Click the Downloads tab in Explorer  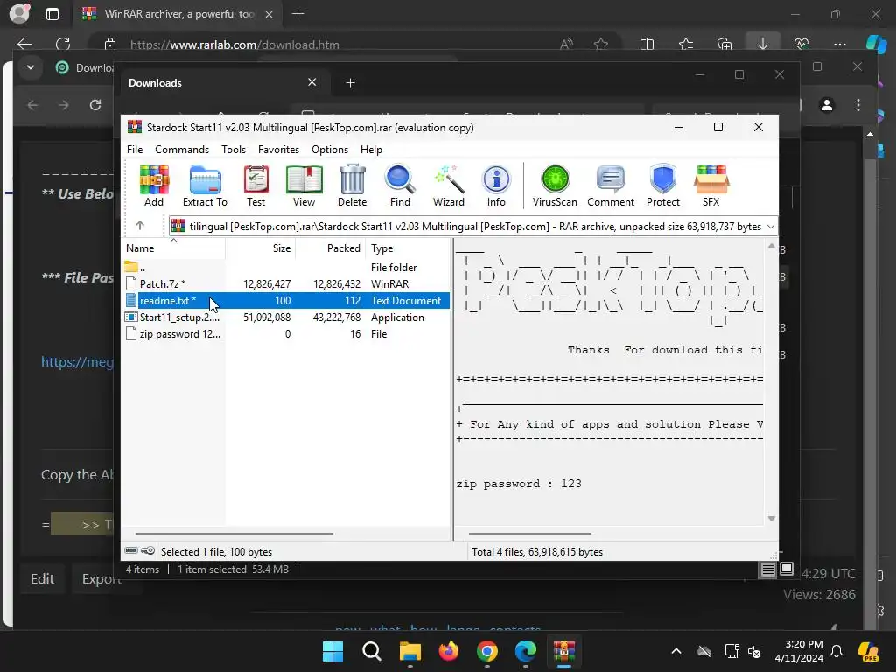[223, 83]
